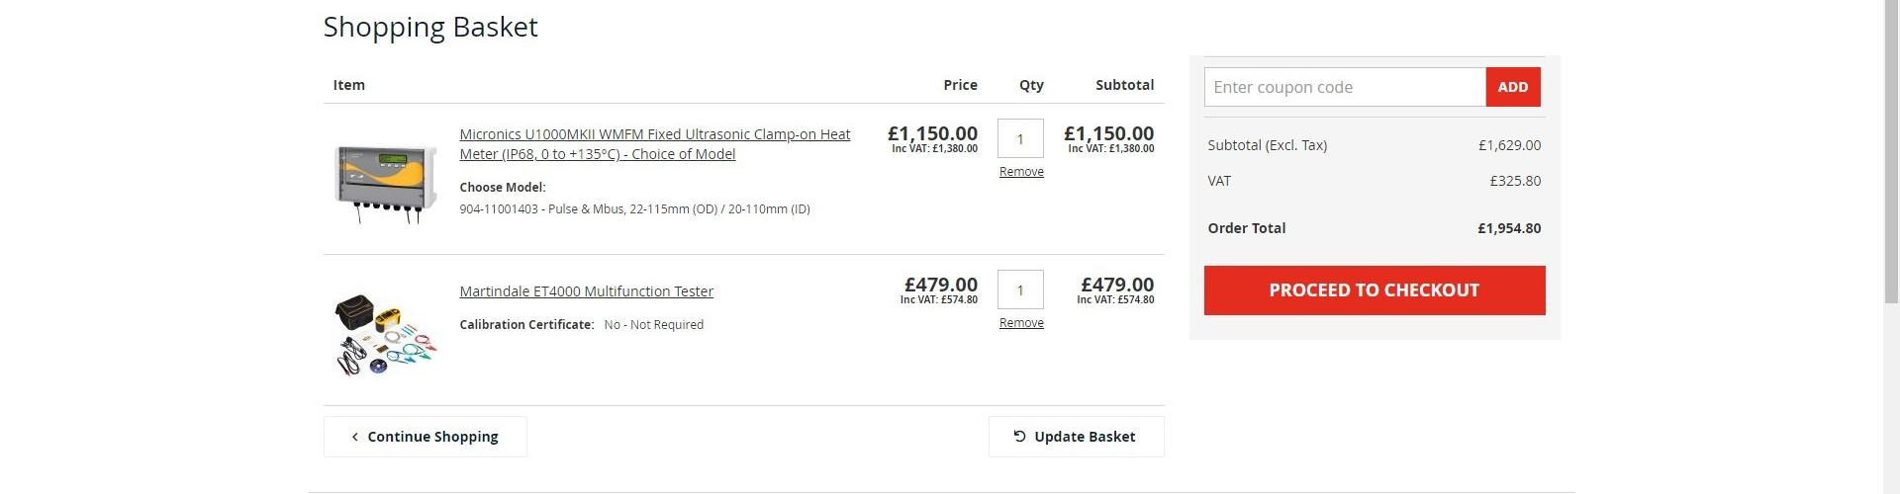Click the Martindale subtotal £479.00

[x=1117, y=285]
